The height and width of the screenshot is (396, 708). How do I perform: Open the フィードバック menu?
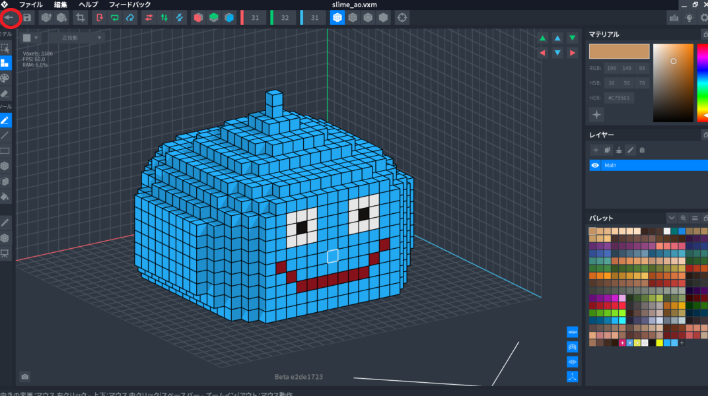(x=129, y=5)
